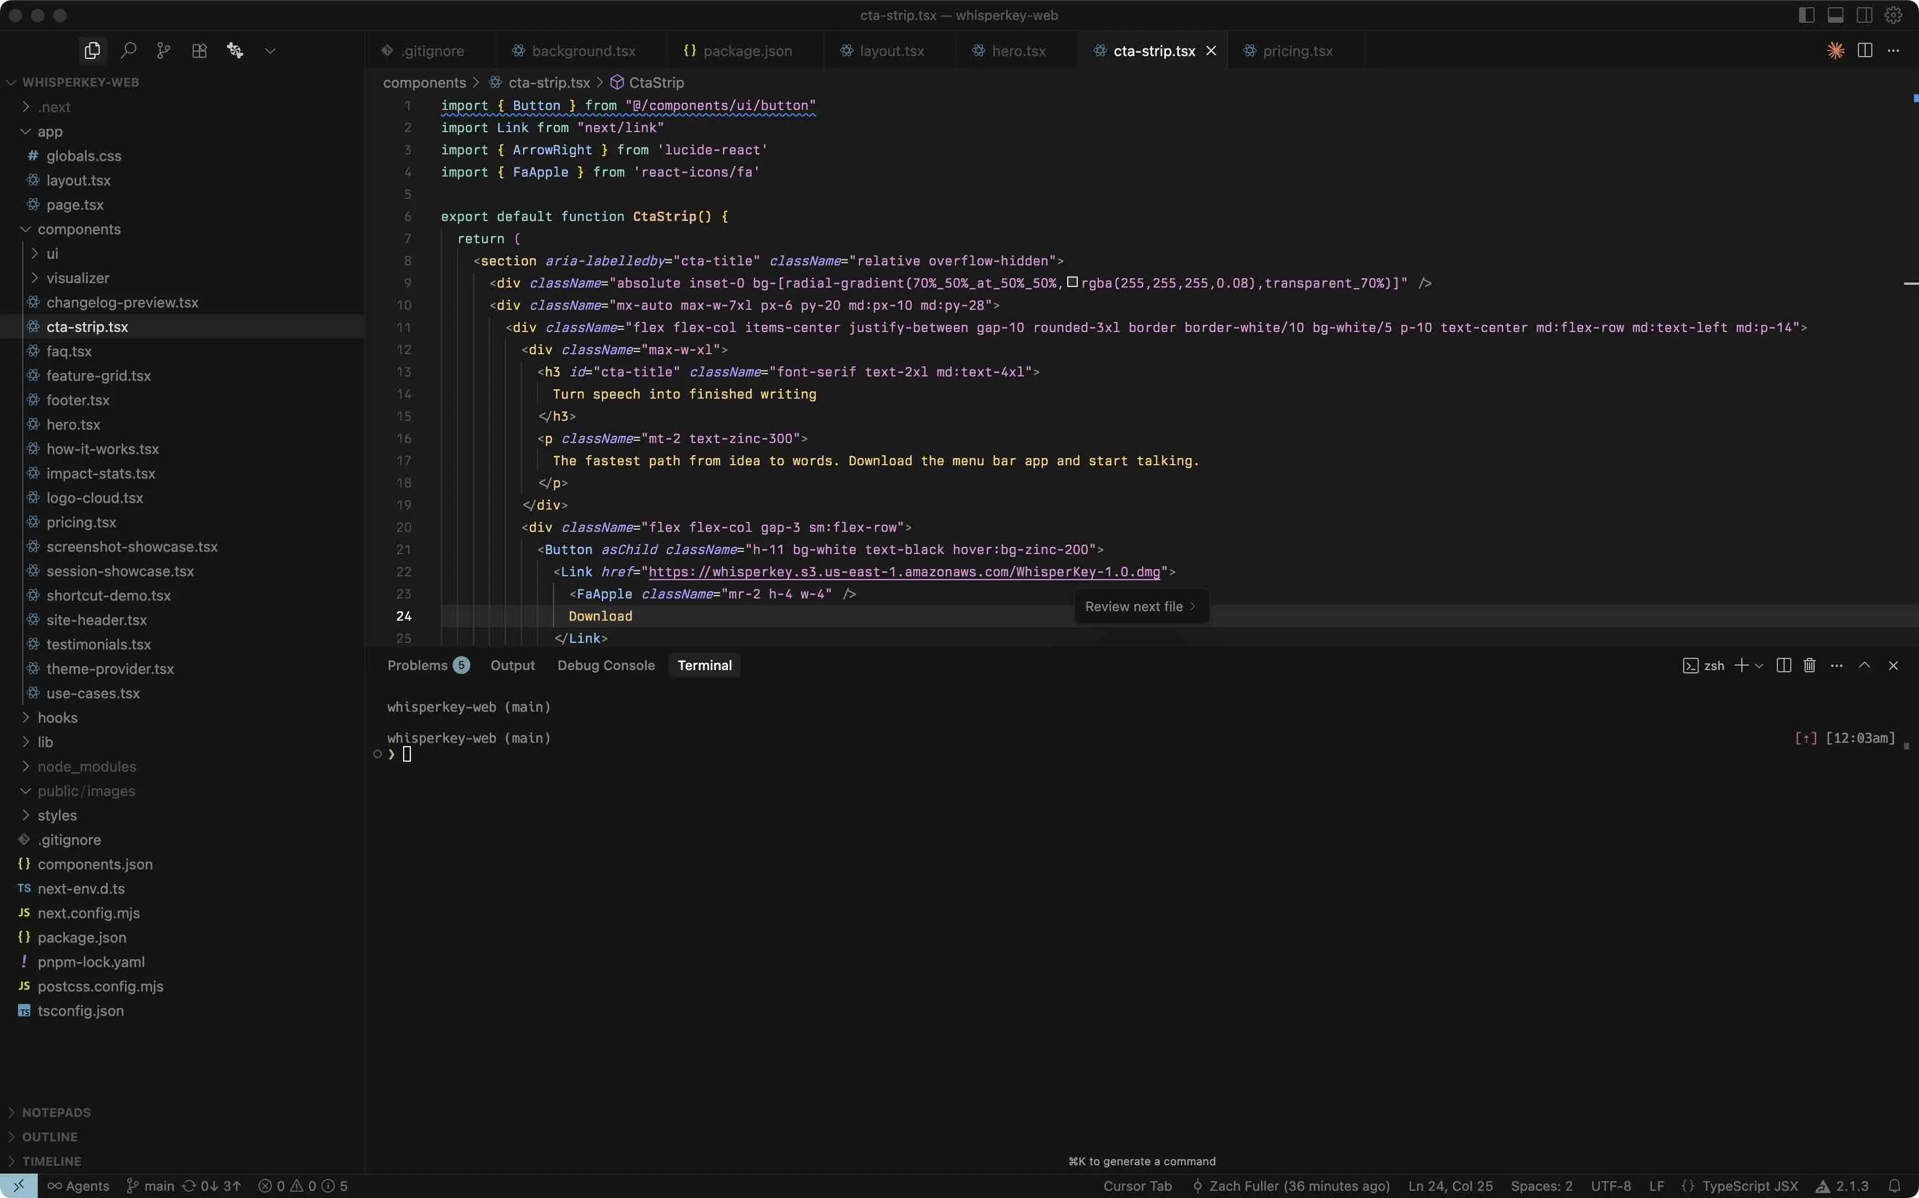Open the Problems panel tab
This screenshot has width=1919, height=1198.
pos(418,666)
